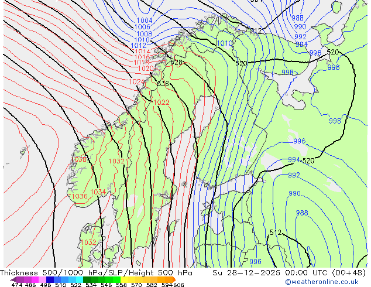Click the forecast date "Su 28-12-2025 00:00 UTC"

[271, 273]
